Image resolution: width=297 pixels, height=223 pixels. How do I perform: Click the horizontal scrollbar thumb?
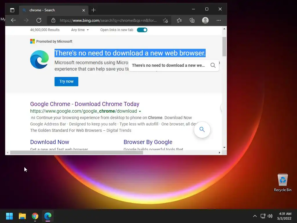tap(77, 153)
